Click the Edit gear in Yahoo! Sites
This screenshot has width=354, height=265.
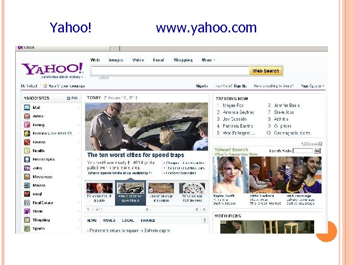(x=68, y=98)
